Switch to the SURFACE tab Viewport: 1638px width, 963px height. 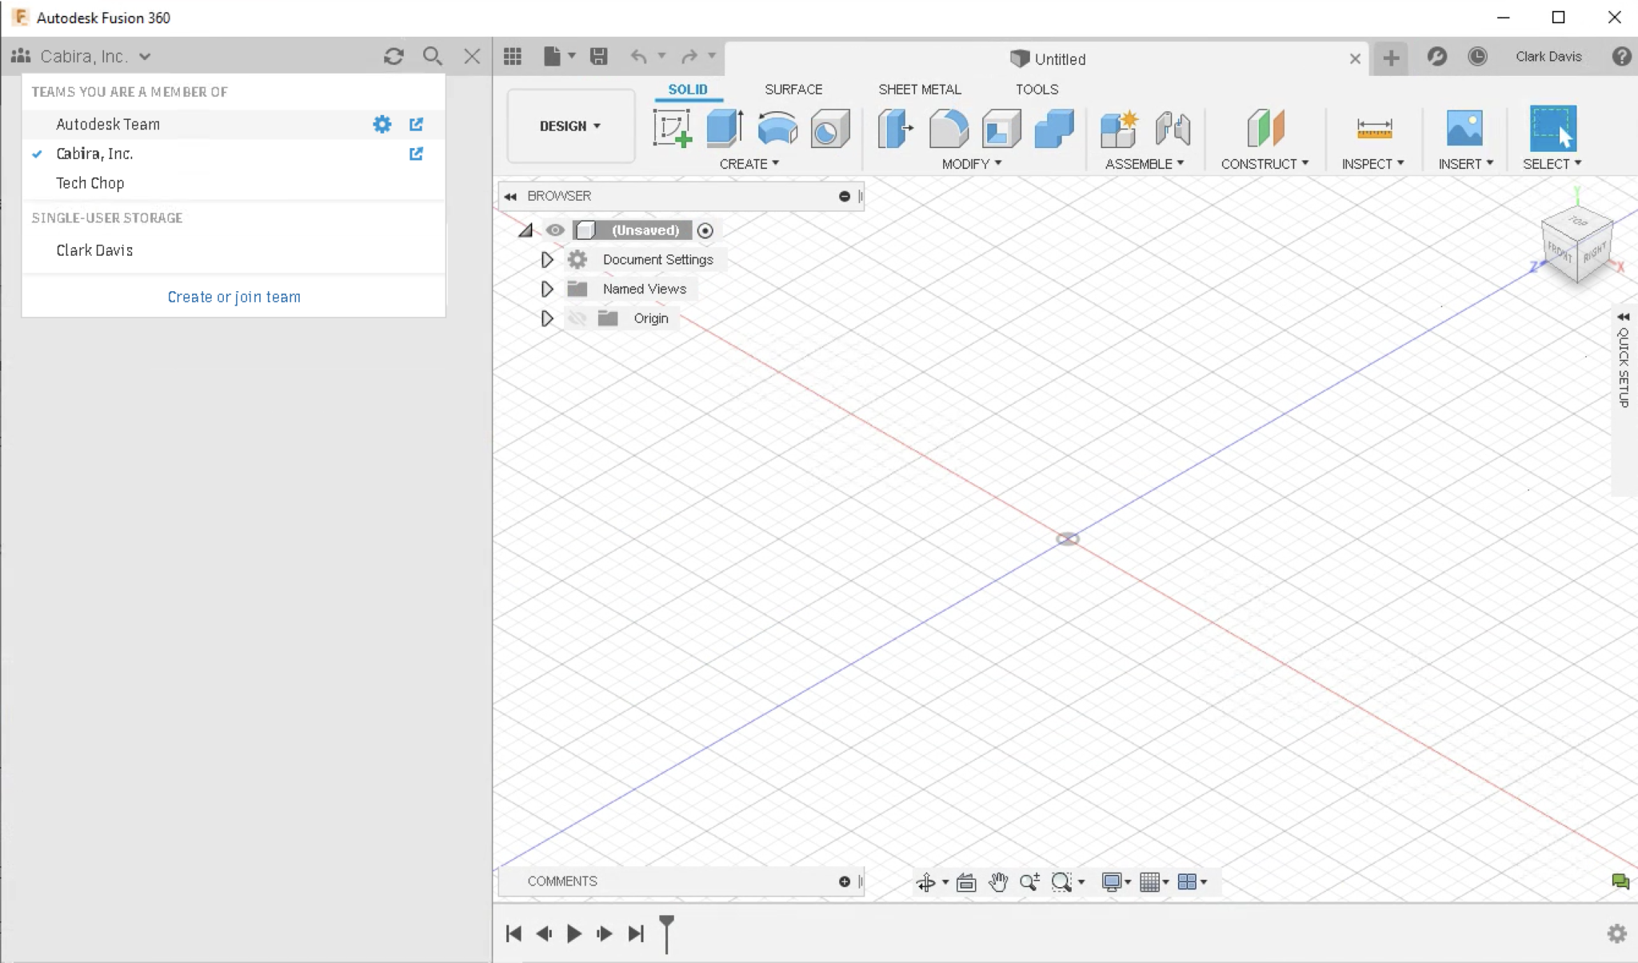[793, 90]
